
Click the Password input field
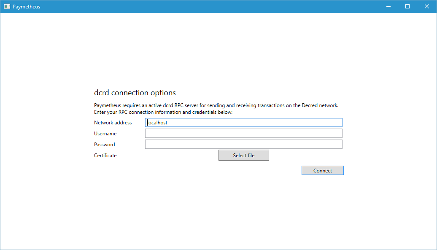243,144
